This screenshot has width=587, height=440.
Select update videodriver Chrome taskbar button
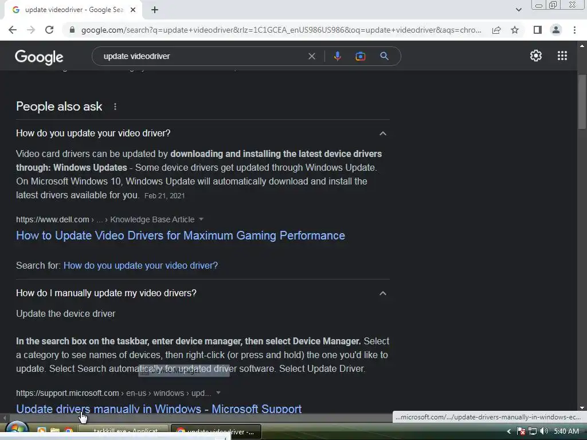[216, 431]
